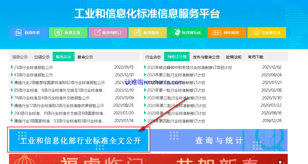The image size is (308, 164).
Task: Open 通信行业1项国家标准、53项行业标准 notice
Action: 59,121
